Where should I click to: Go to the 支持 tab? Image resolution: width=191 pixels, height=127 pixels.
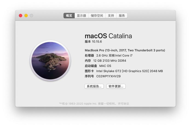[x=111, y=16]
